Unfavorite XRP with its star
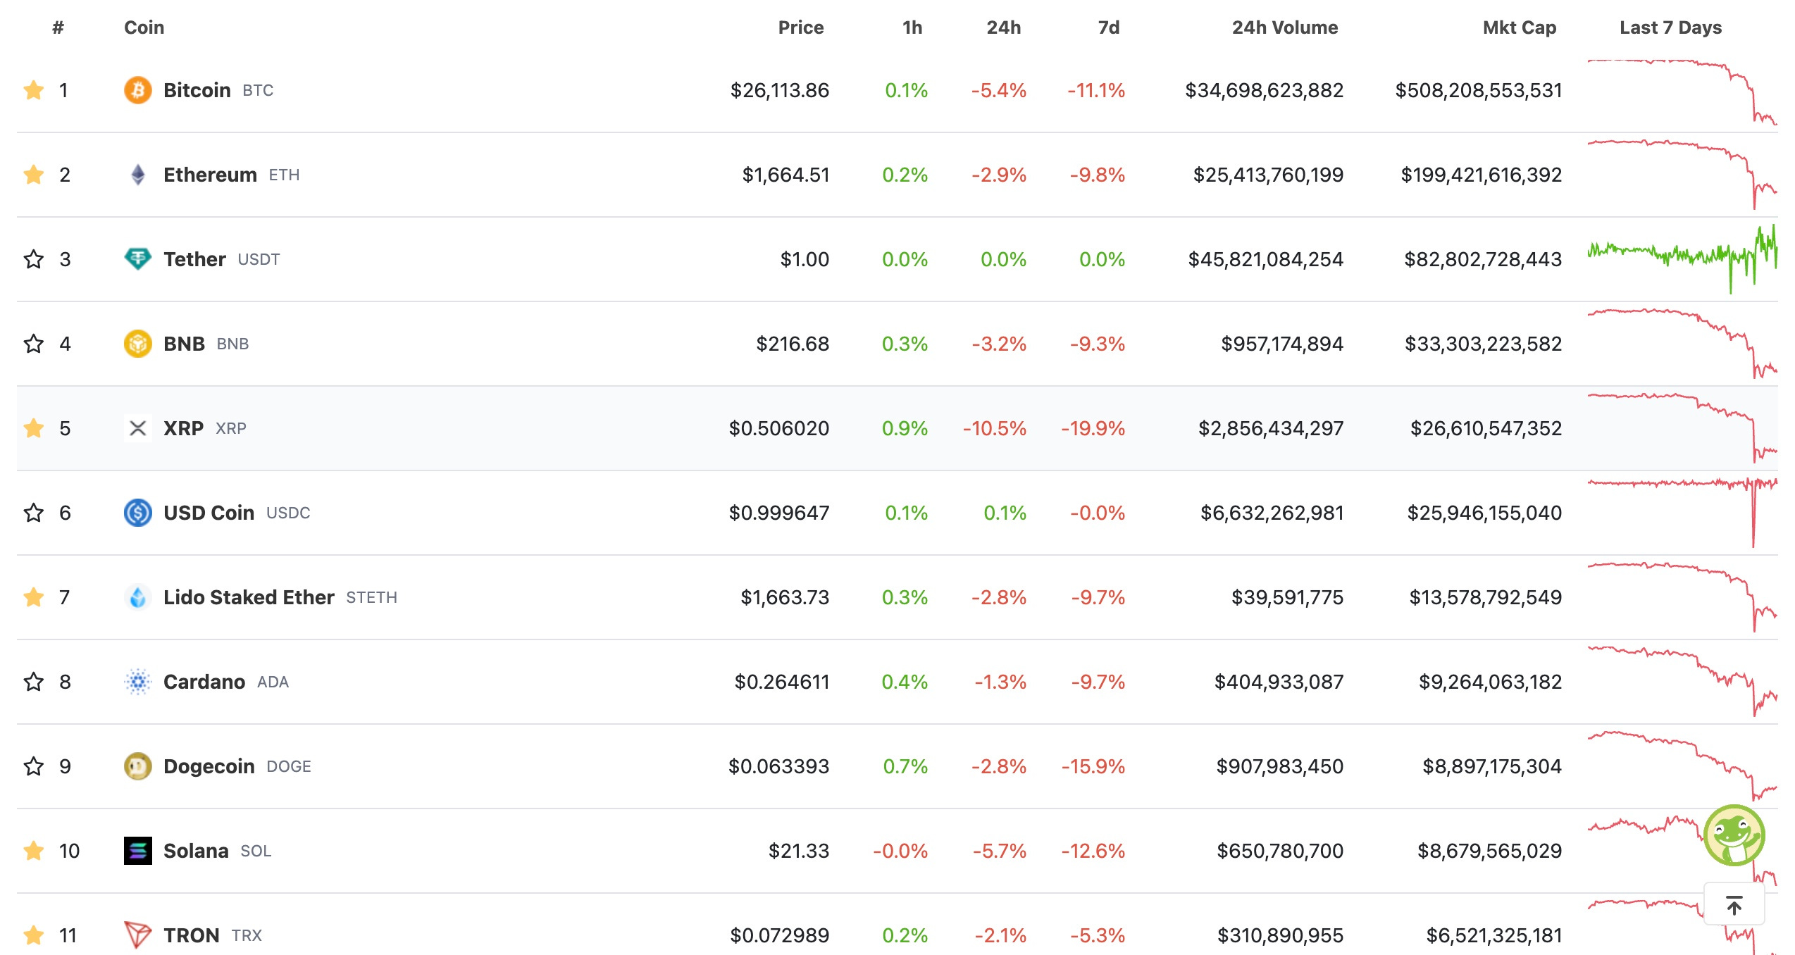1795x955 pixels. [34, 428]
